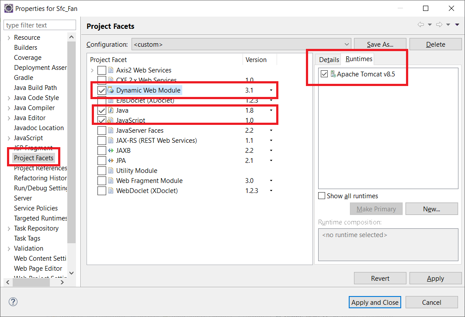Uncheck the Apache Tomcat v8.5 runtime

coord(324,74)
